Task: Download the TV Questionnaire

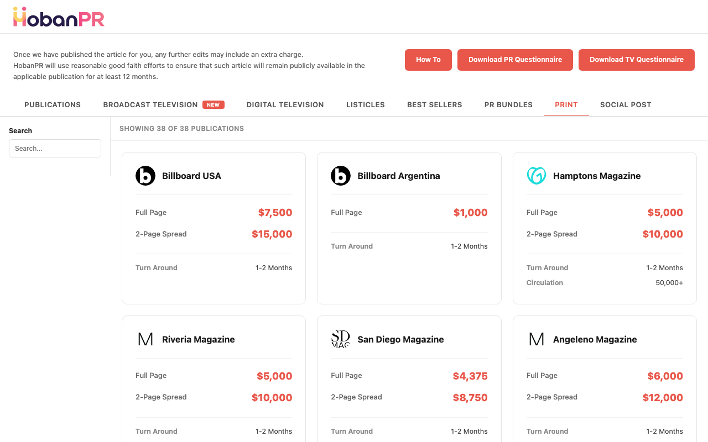Action: point(636,60)
